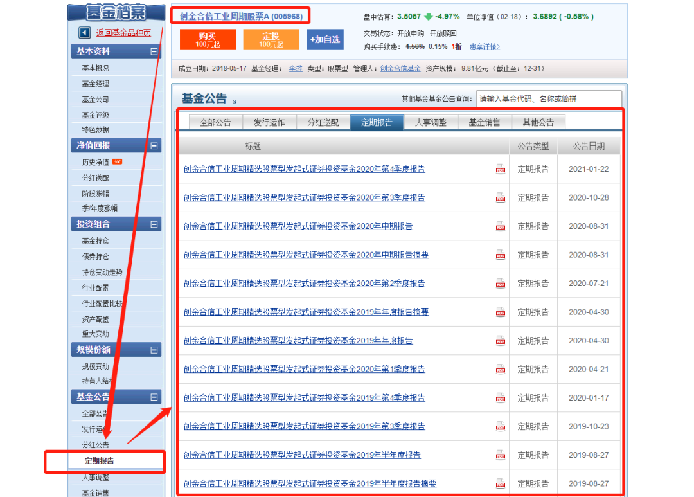Collapse the 规模份额 sidebar section
Image resolution: width=694 pixels, height=497 pixels.
(x=154, y=350)
